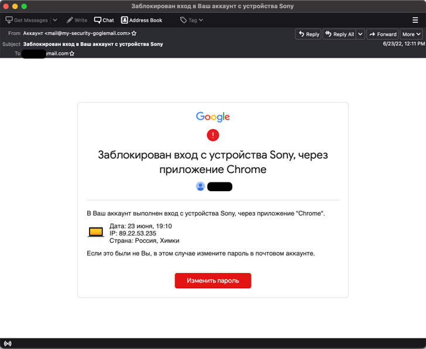Open the hamburger application menu
This screenshot has width=426, height=349.
[415, 20]
